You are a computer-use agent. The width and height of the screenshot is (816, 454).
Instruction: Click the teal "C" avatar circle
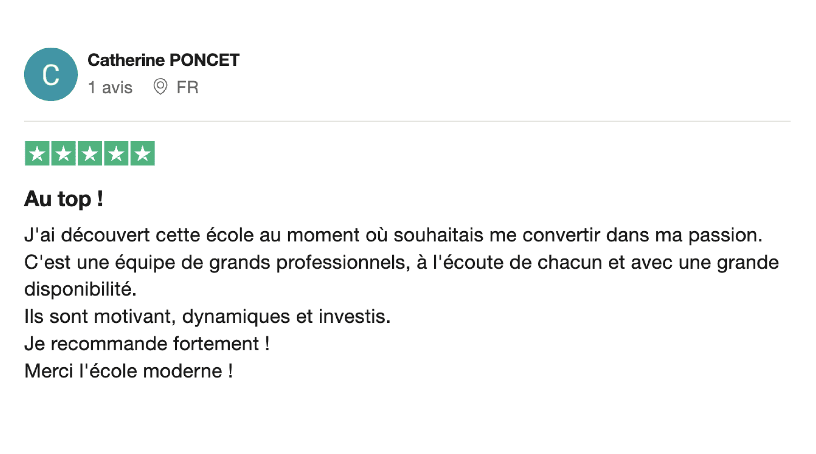click(51, 75)
